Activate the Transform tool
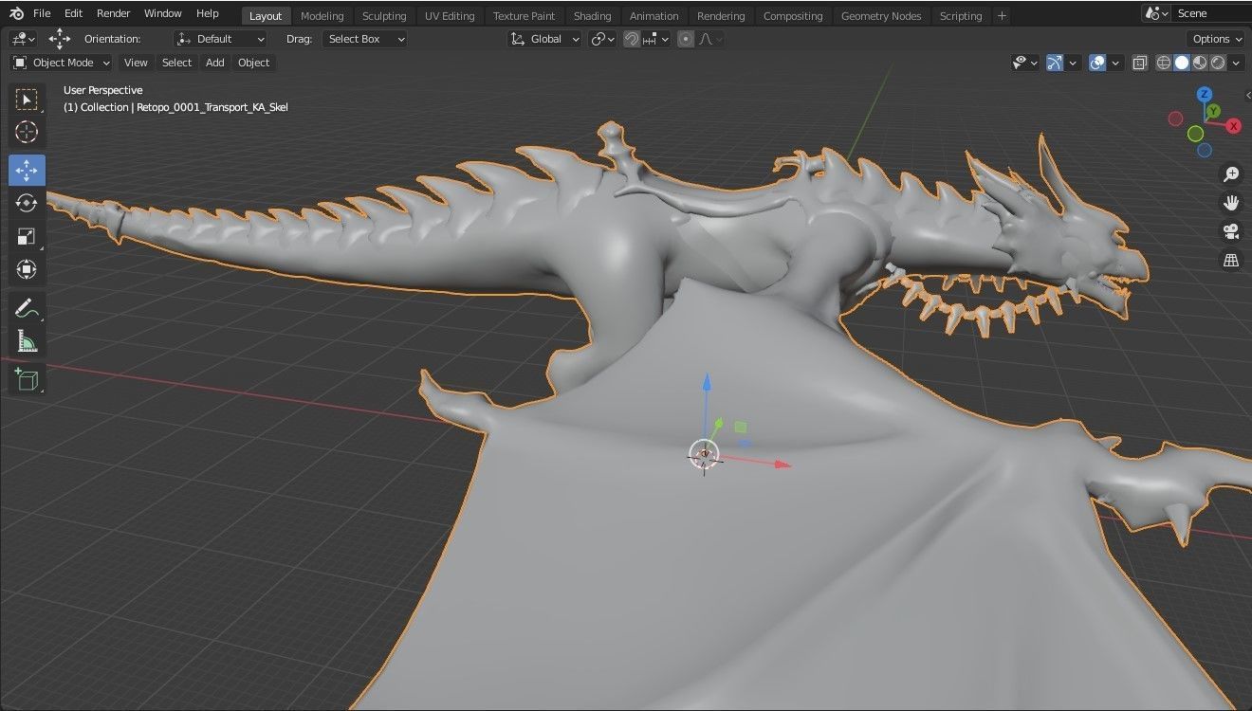This screenshot has height=711, width=1252. 27,269
